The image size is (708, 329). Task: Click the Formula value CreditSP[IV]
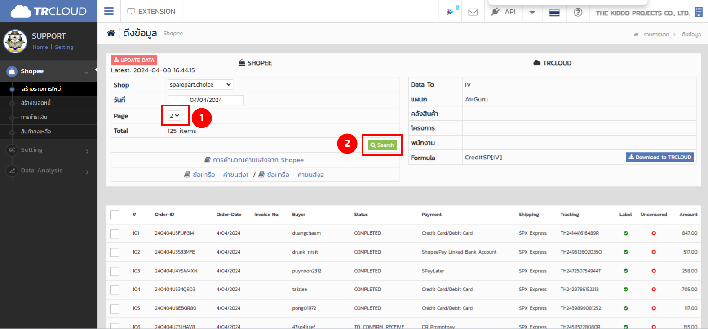483,158
